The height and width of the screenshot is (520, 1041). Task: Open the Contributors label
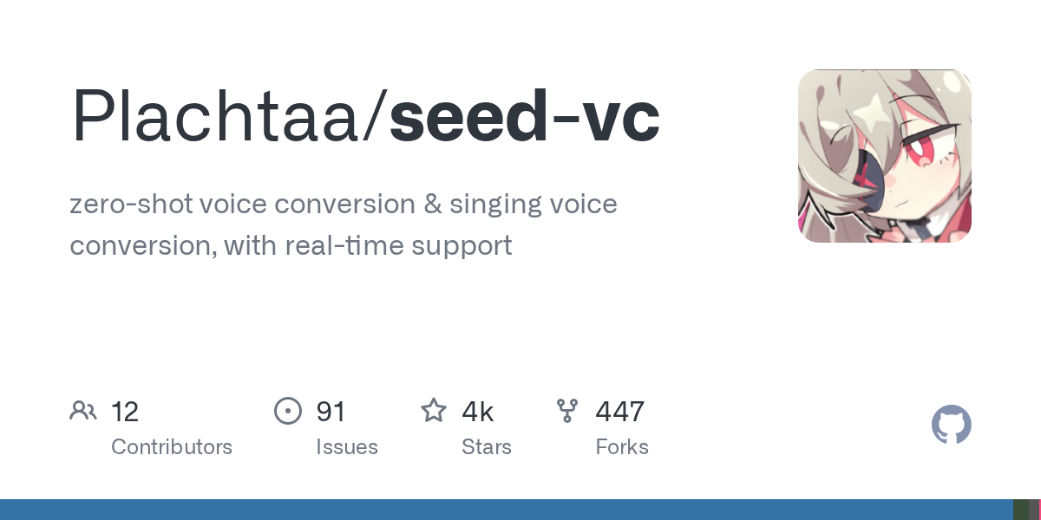172,447
